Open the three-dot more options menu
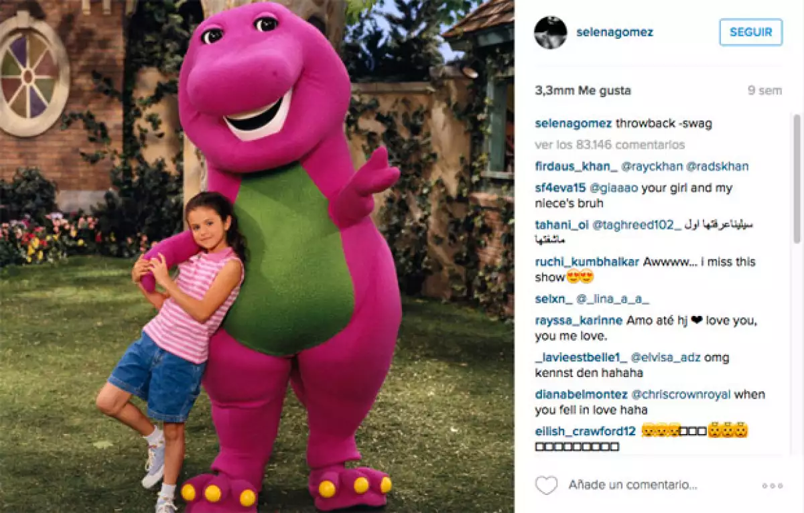This screenshot has height=513, width=804. pyautogui.click(x=772, y=486)
